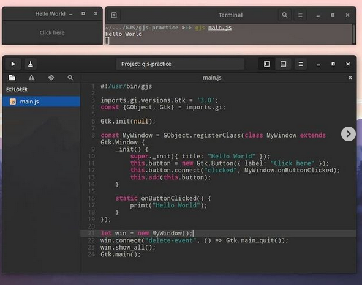
Task: Click the Project: gjs-practice title field
Action: pyautogui.click(x=180, y=64)
